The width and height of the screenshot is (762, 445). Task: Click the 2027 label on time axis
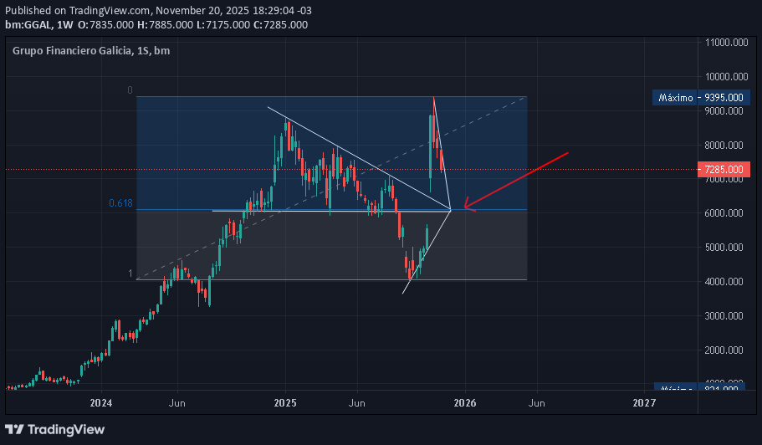pyautogui.click(x=644, y=402)
